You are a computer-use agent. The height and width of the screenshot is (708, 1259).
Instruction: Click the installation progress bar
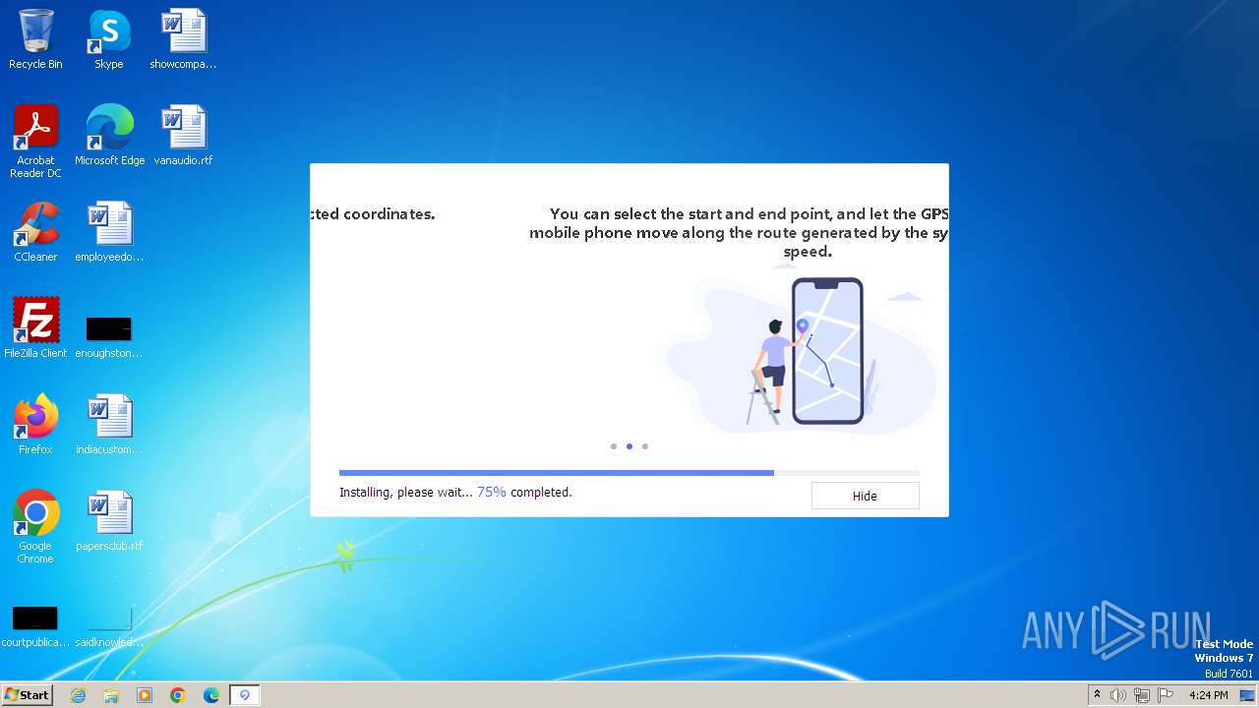click(x=629, y=473)
